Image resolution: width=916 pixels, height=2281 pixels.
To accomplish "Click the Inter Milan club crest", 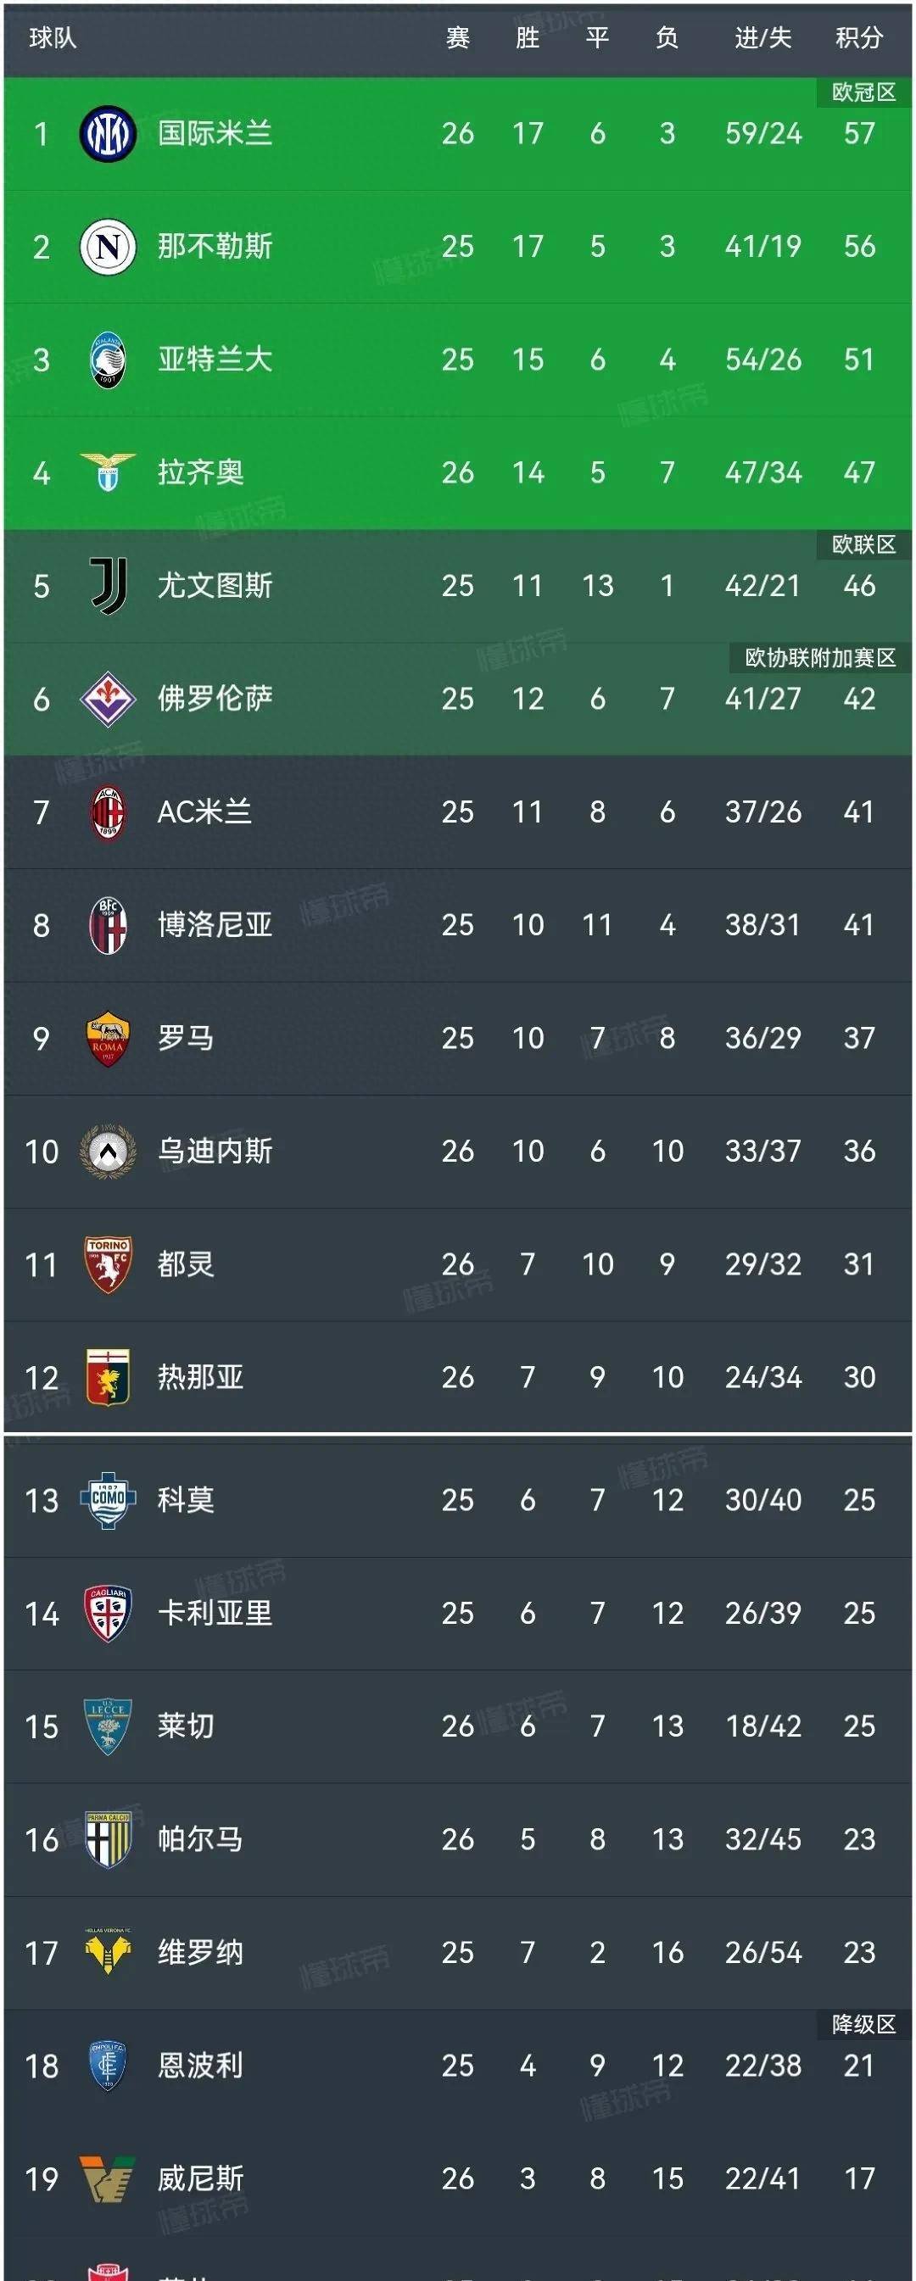I will (x=108, y=134).
